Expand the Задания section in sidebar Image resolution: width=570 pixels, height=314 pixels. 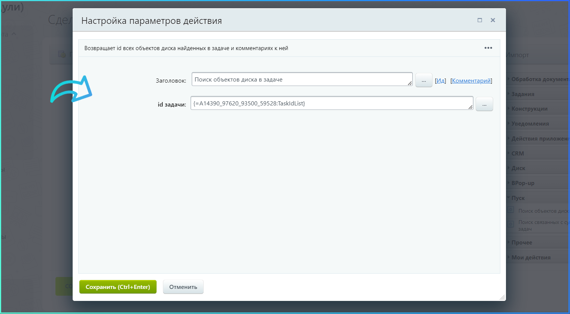coord(523,94)
